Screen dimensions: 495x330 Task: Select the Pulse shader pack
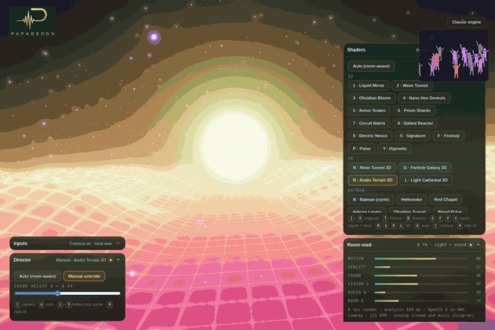(x=362, y=149)
